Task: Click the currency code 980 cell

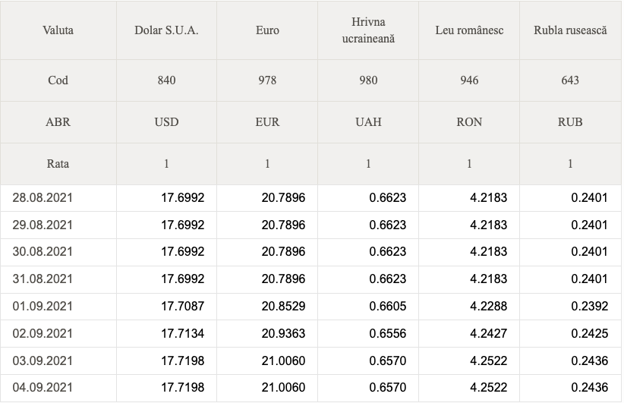Action: point(368,80)
